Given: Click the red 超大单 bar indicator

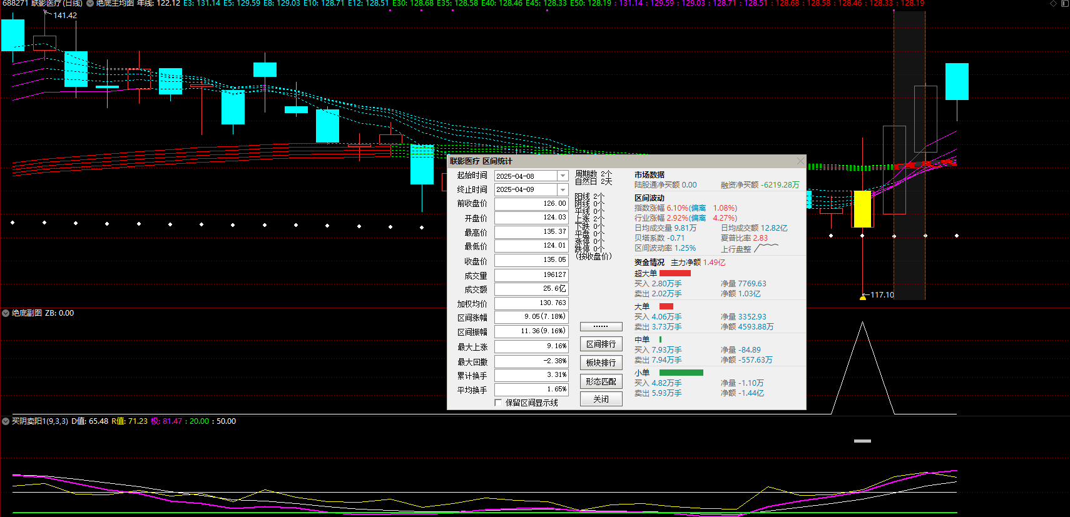Looking at the screenshot, I should [x=675, y=273].
